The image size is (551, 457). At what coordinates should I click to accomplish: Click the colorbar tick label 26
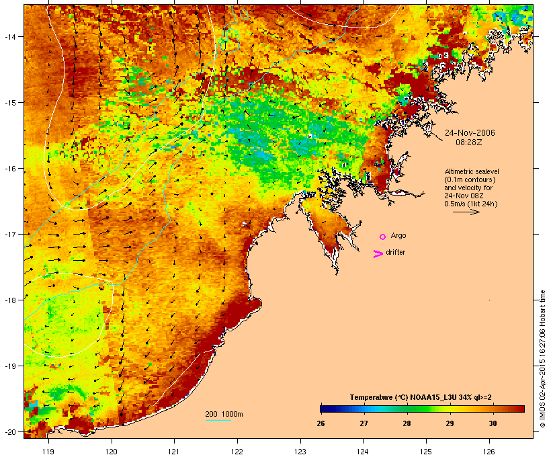(321, 423)
